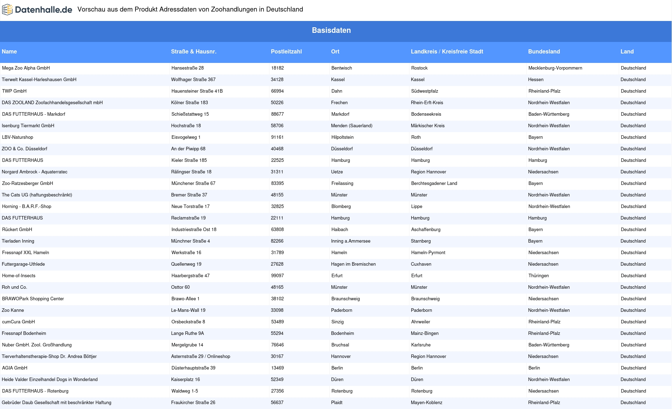The image size is (672, 409).
Task: Select the Name column header
Action: [x=9, y=51]
